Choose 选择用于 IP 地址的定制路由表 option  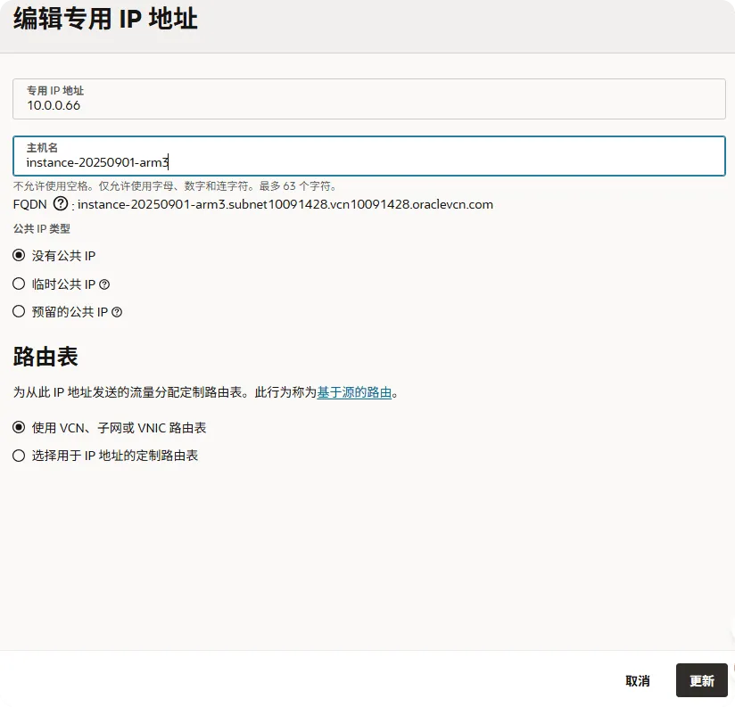[x=19, y=456]
